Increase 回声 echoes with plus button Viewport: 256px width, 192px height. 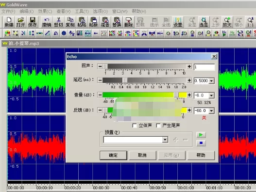tap(189, 66)
